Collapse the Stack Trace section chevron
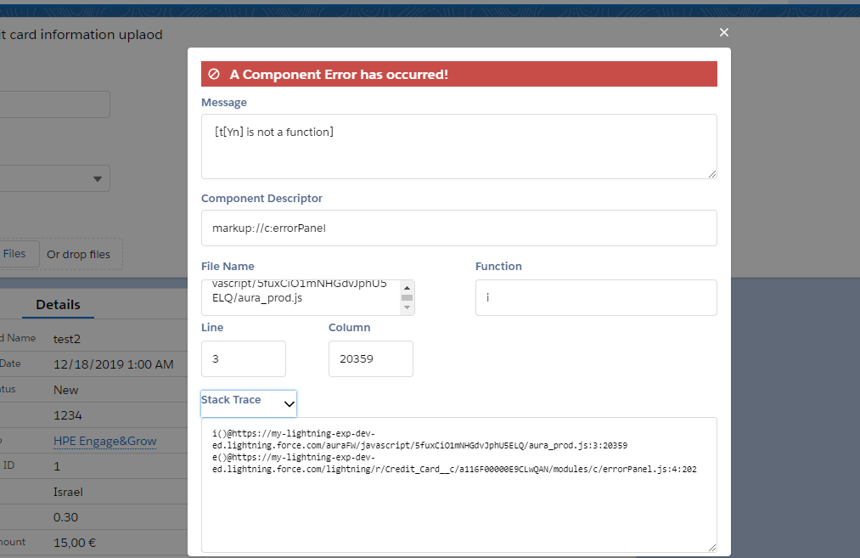The image size is (860, 558). point(289,404)
